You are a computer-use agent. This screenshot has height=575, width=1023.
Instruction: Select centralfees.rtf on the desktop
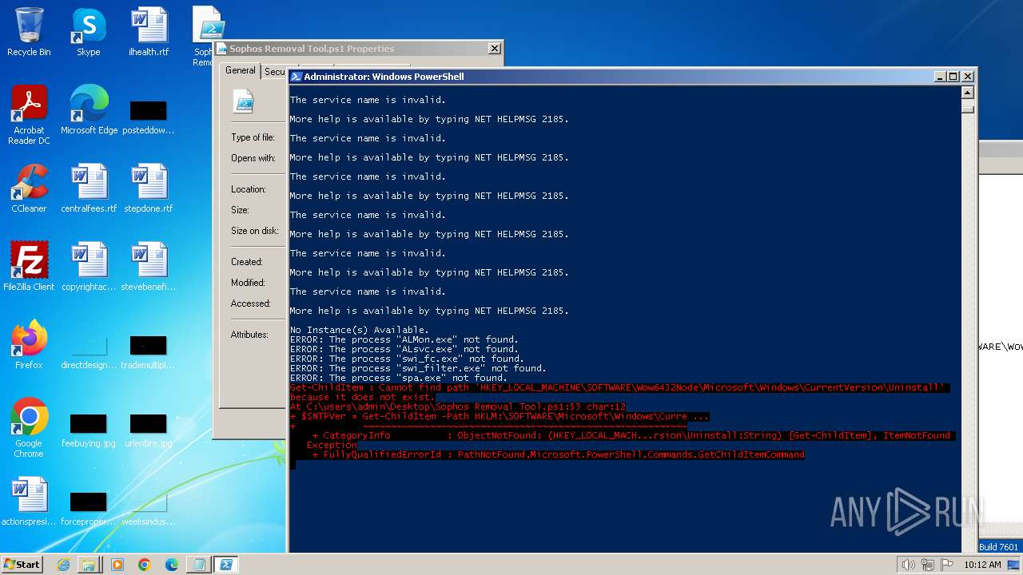click(89, 188)
